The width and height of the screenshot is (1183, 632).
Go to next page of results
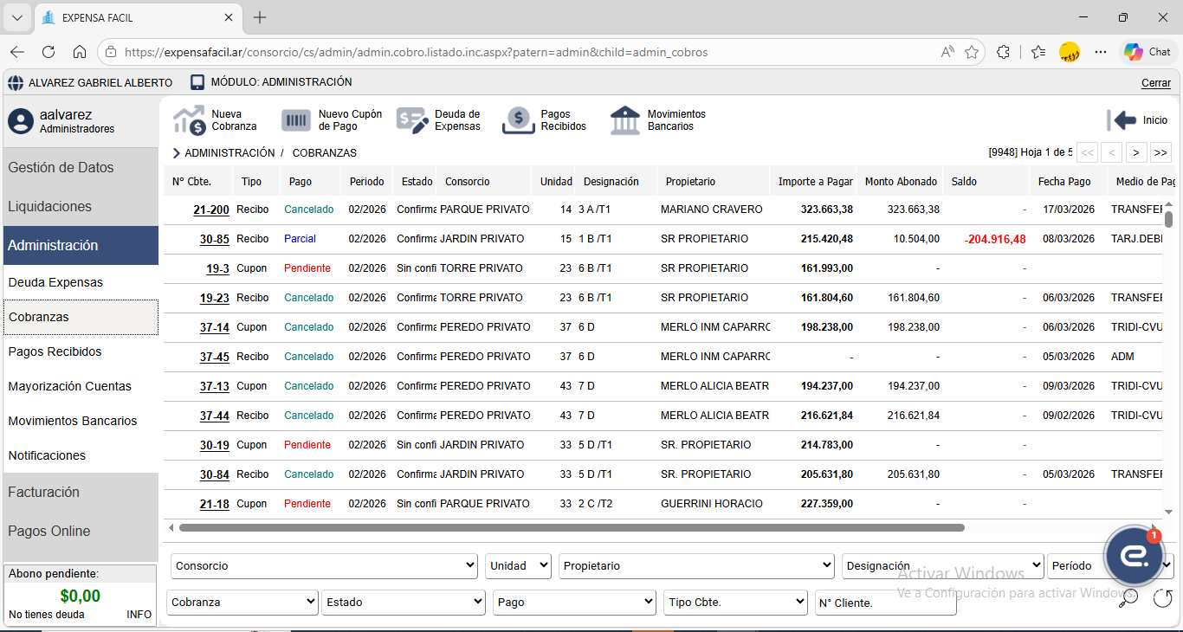[x=1135, y=152]
